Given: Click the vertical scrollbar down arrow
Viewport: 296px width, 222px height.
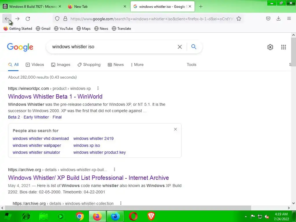Looking at the screenshot, I should point(293,203).
